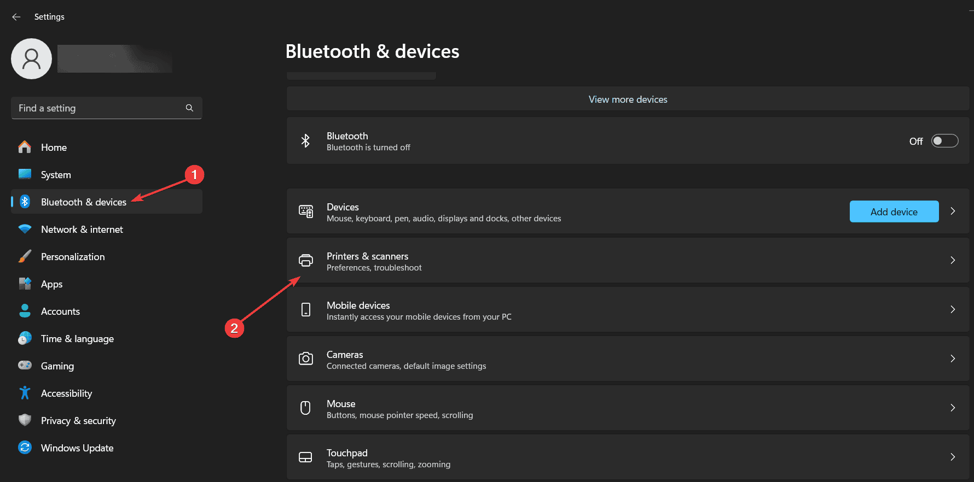Click the camera icon

[x=306, y=358]
